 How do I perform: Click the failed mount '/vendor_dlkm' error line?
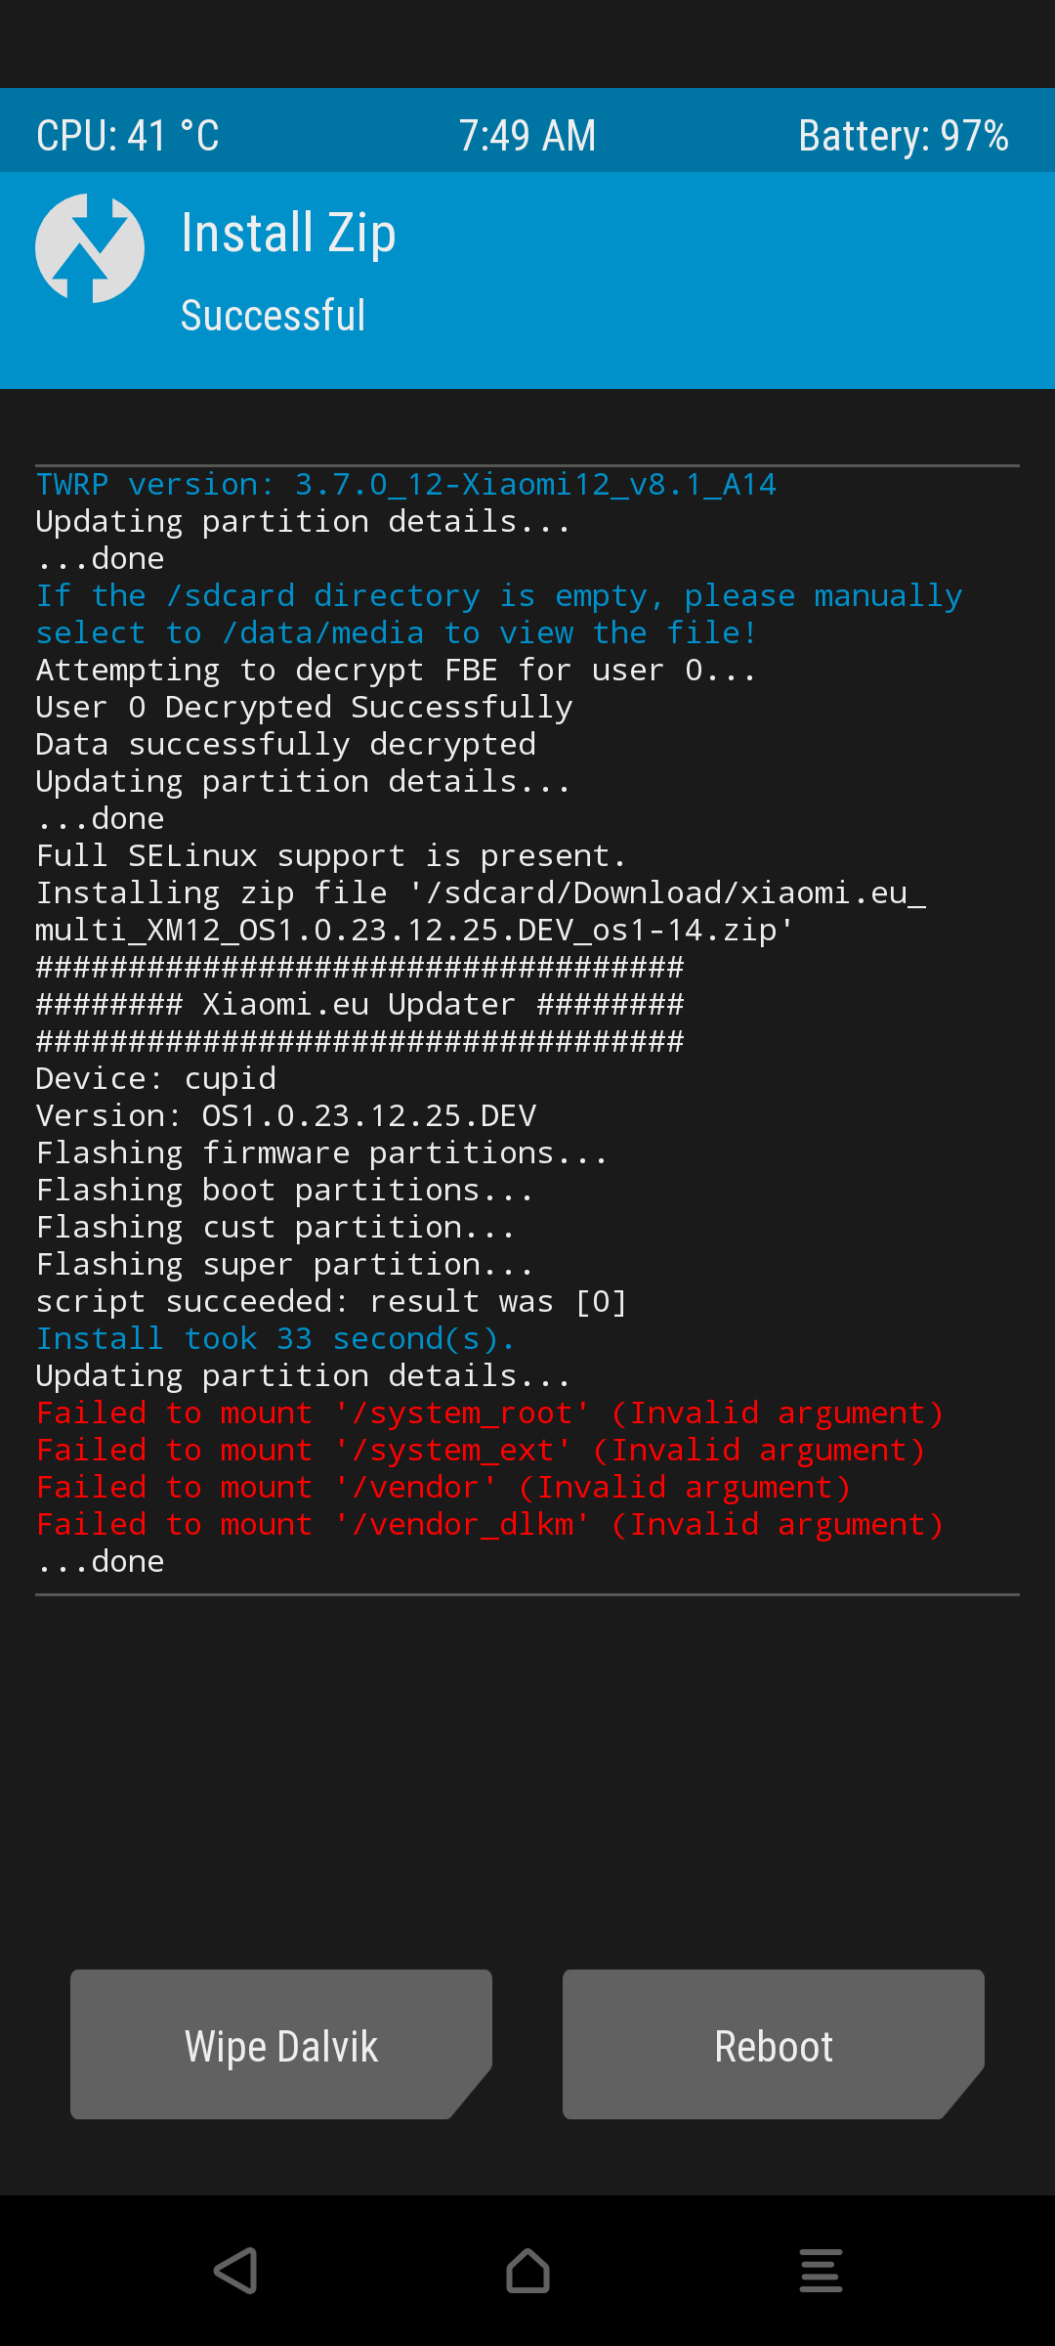click(x=490, y=1525)
